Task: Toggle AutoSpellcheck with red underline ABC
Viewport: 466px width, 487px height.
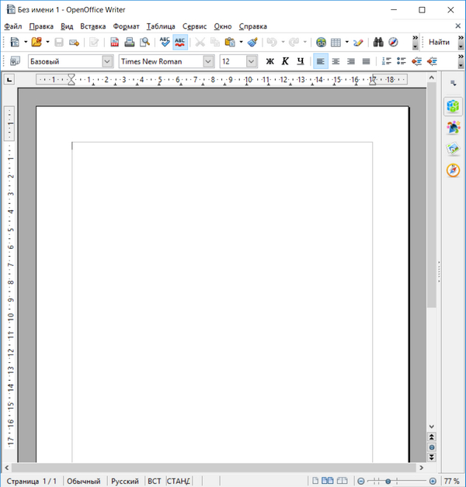Action: pos(180,42)
